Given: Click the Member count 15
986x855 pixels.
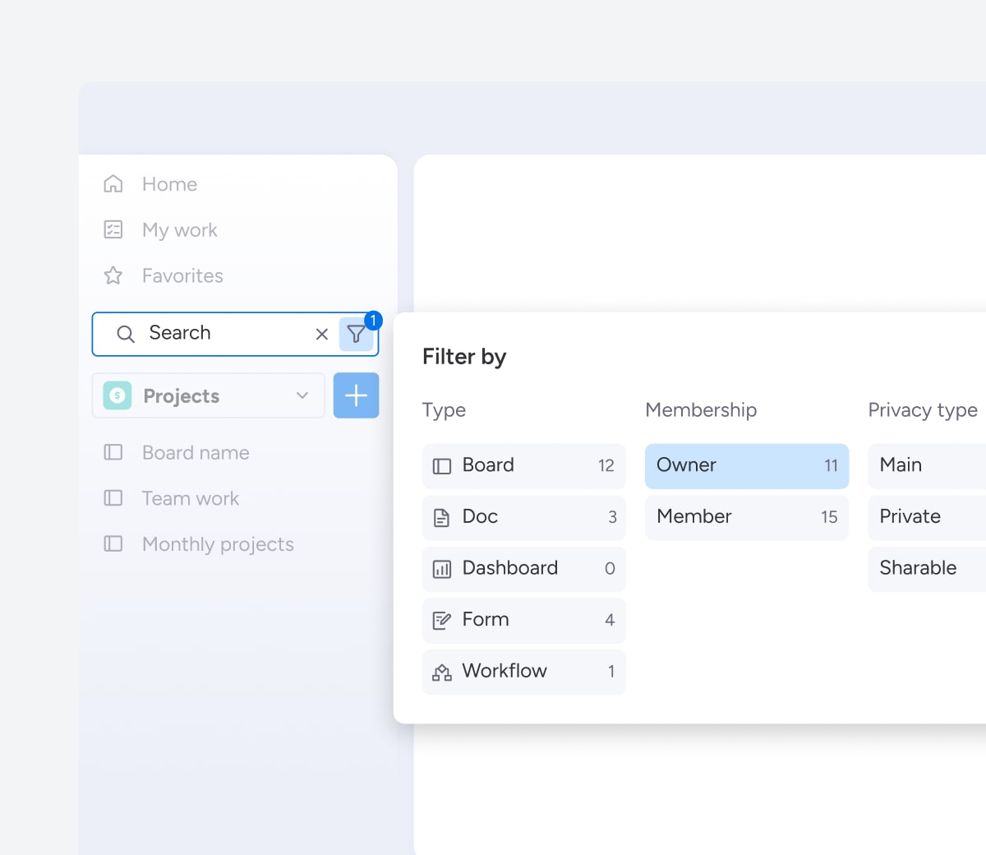Looking at the screenshot, I should (829, 518).
